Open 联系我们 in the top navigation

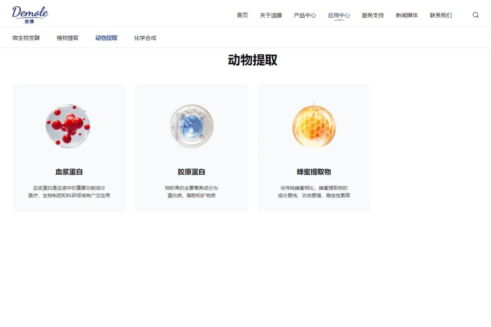(x=441, y=15)
